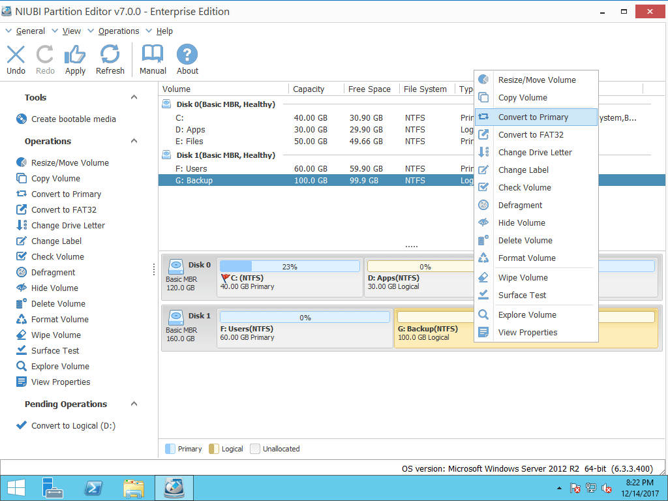Pick Convert to FAT32 in the left sidebar
This screenshot has width=668, height=501.
pyautogui.click(x=56, y=209)
